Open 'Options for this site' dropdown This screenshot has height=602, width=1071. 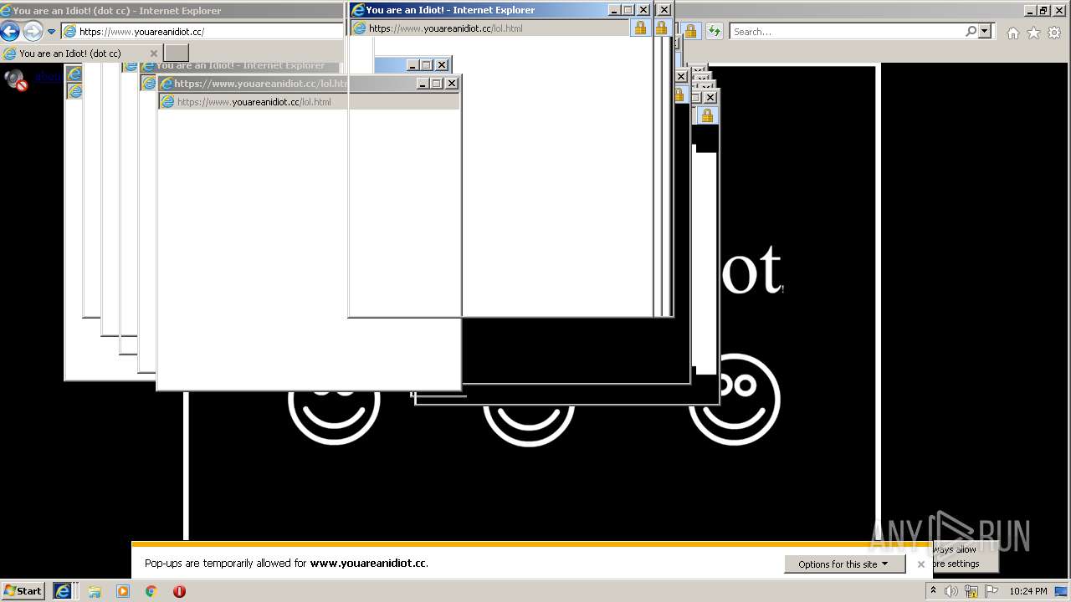point(843,564)
